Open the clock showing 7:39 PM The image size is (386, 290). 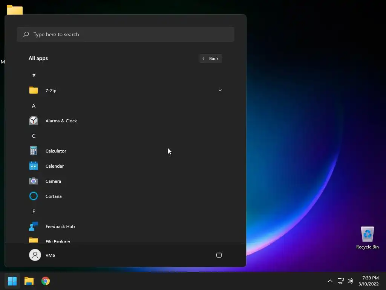370,278
